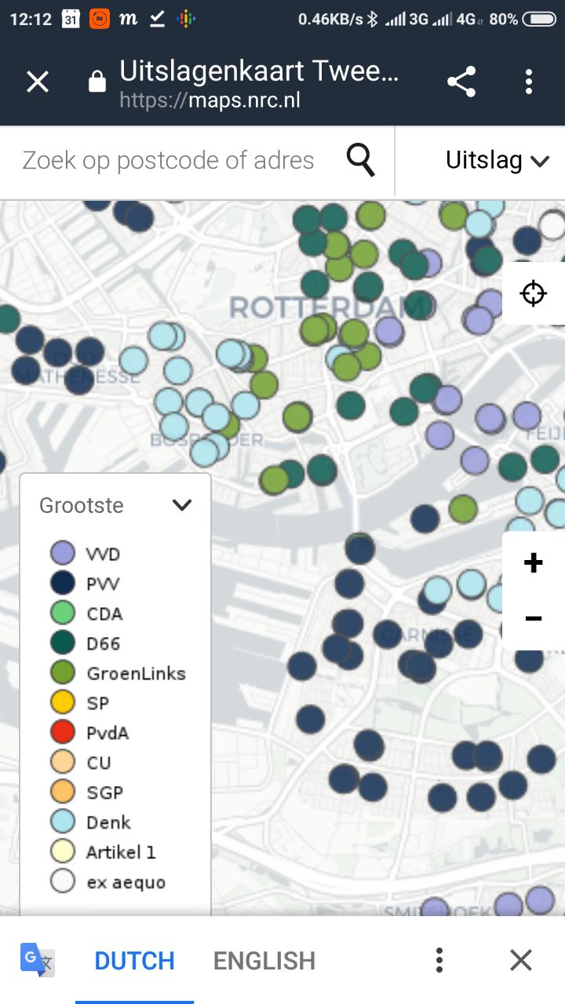Tap the battery status icon
This screenshot has height=1004, width=565.
(x=539, y=19)
